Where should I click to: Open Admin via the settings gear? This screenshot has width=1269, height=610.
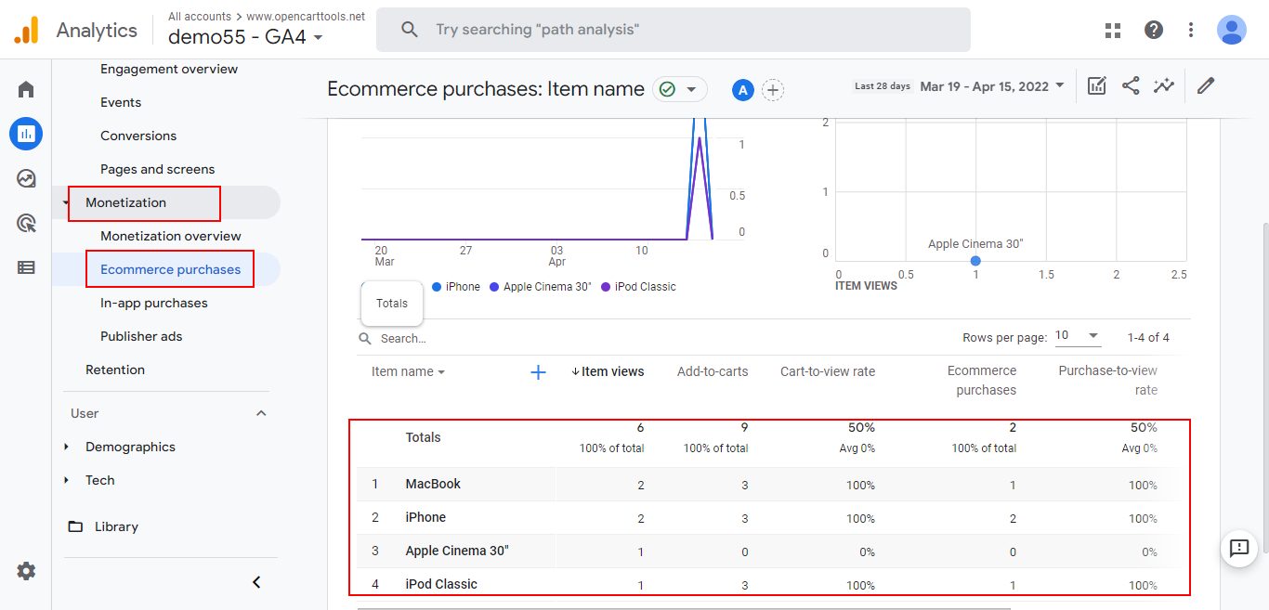pyautogui.click(x=25, y=571)
